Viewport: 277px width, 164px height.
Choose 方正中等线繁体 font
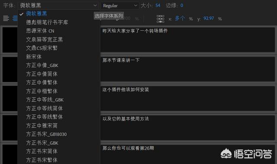pos(44,117)
